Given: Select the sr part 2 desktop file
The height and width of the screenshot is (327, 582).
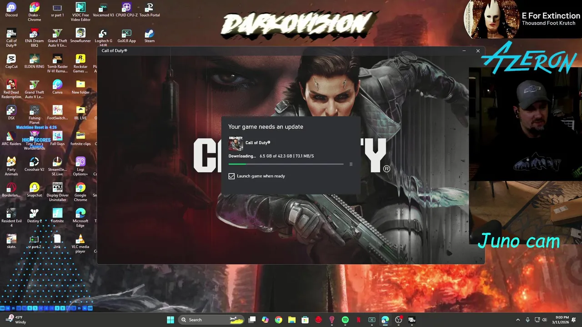Looking at the screenshot, I should 34,242.
